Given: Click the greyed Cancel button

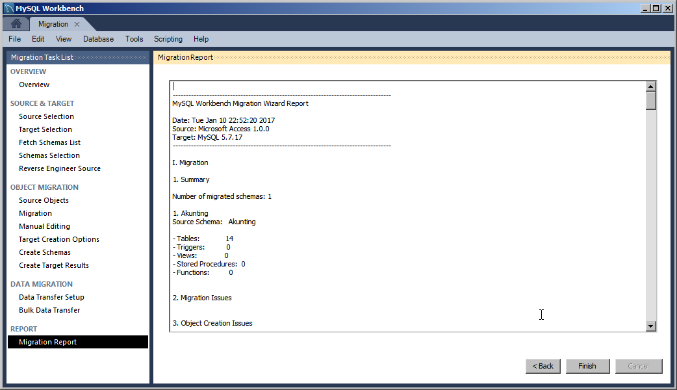Looking at the screenshot, I should click(638, 366).
